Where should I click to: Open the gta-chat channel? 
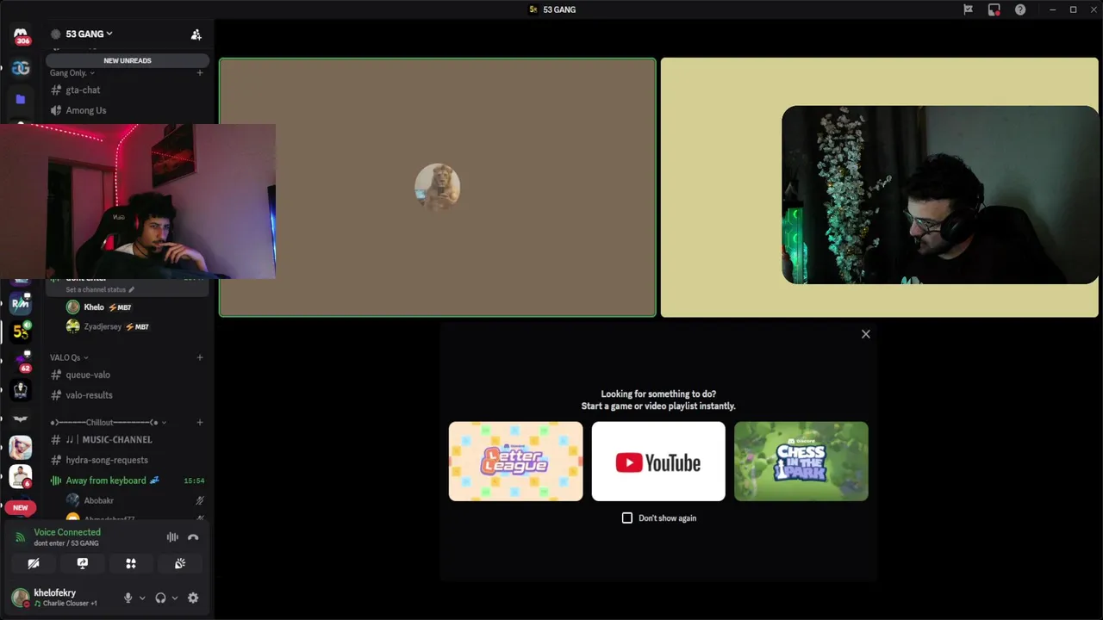coord(127,90)
